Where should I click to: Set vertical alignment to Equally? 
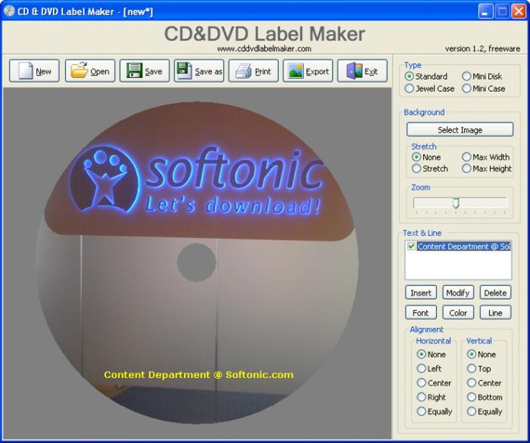point(471,411)
